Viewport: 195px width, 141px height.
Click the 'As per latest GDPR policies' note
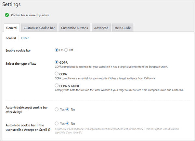117,131
